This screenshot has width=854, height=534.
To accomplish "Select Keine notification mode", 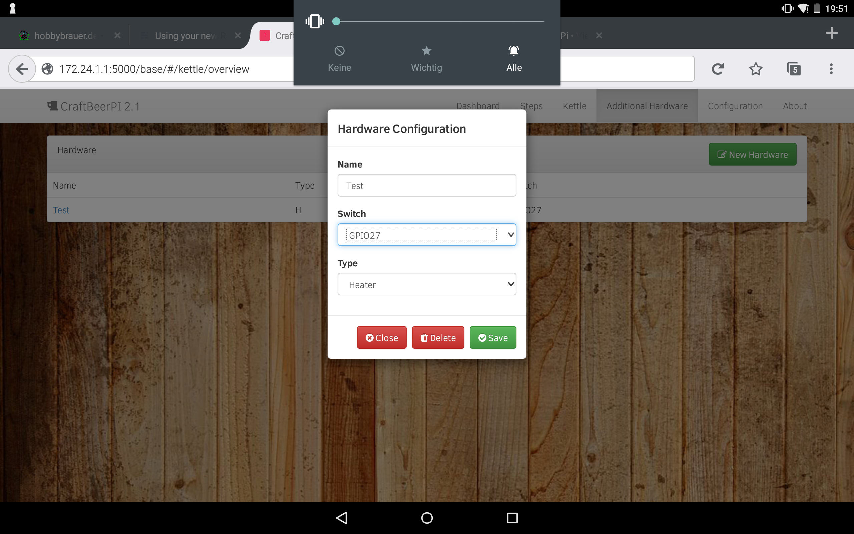I will pos(339,59).
